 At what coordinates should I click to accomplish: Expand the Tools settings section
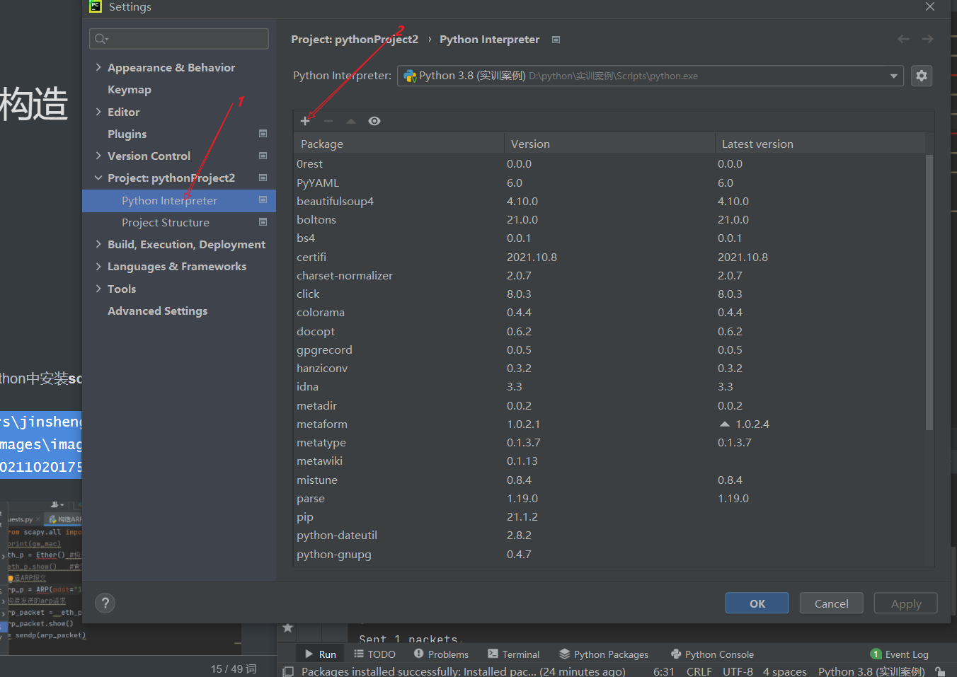click(x=98, y=289)
